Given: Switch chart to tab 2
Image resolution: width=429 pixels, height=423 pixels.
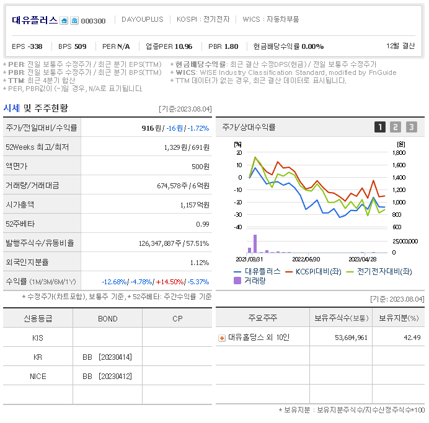Looking at the screenshot, I should 396,127.
